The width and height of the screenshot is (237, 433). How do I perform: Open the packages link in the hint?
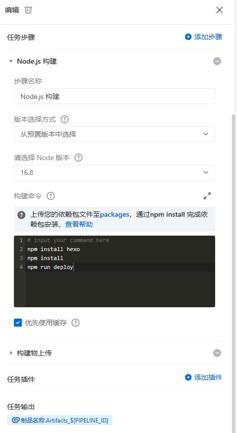(x=114, y=215)
